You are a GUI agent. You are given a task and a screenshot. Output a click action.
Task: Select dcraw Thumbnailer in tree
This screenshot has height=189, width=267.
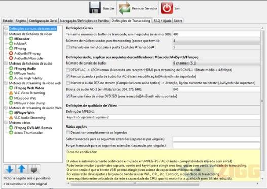point(28,133)
